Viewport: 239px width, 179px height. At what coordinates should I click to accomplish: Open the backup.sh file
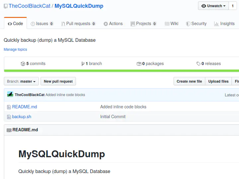[x=22, y=117]
